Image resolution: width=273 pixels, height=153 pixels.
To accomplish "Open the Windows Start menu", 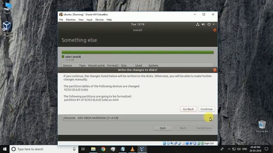I will (x=5, y=149).
